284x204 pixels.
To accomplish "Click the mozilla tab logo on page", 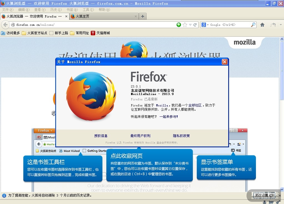I will 245,42.
